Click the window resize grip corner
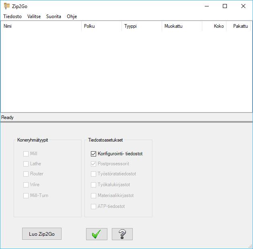 (250, 246)
